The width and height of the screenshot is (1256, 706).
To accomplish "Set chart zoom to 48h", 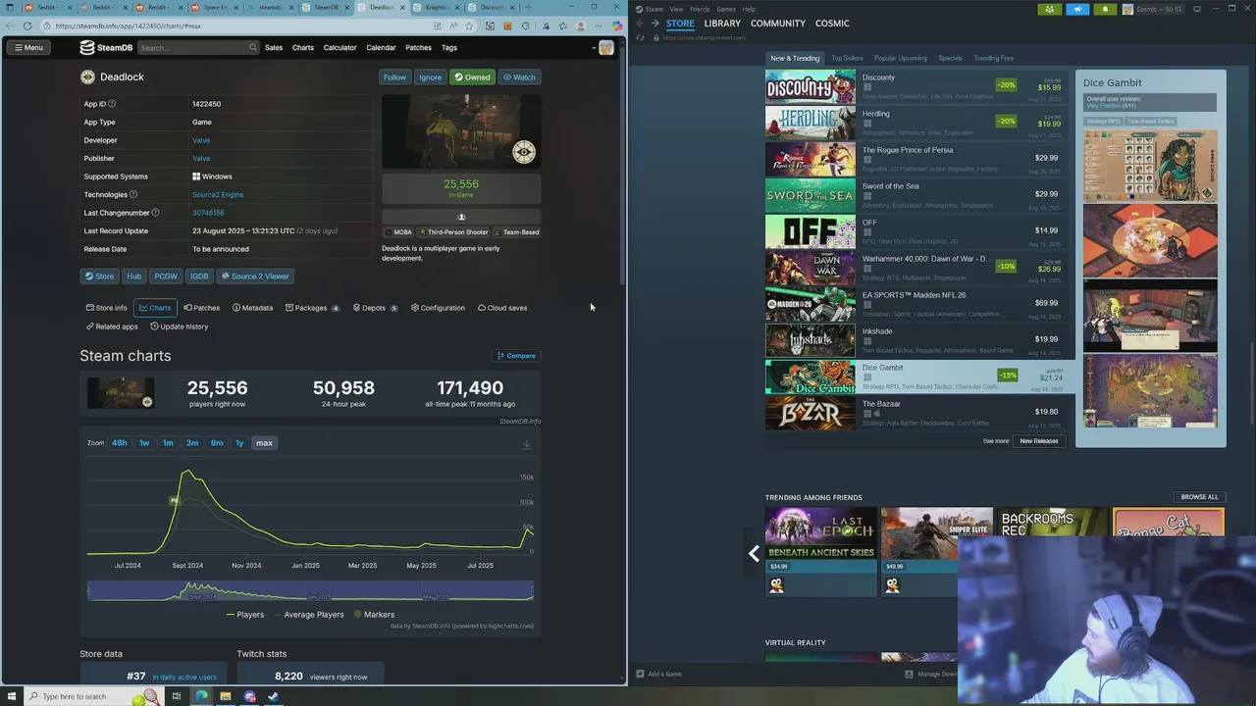I will tap(119, 443).
